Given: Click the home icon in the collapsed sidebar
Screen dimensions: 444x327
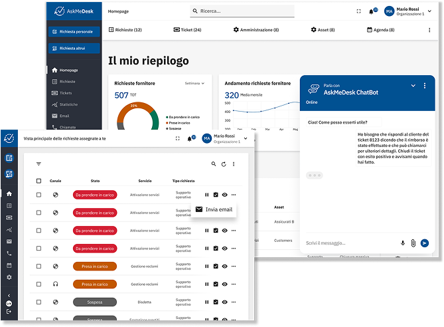Looking at the screenshot, I should click(9, 193).
